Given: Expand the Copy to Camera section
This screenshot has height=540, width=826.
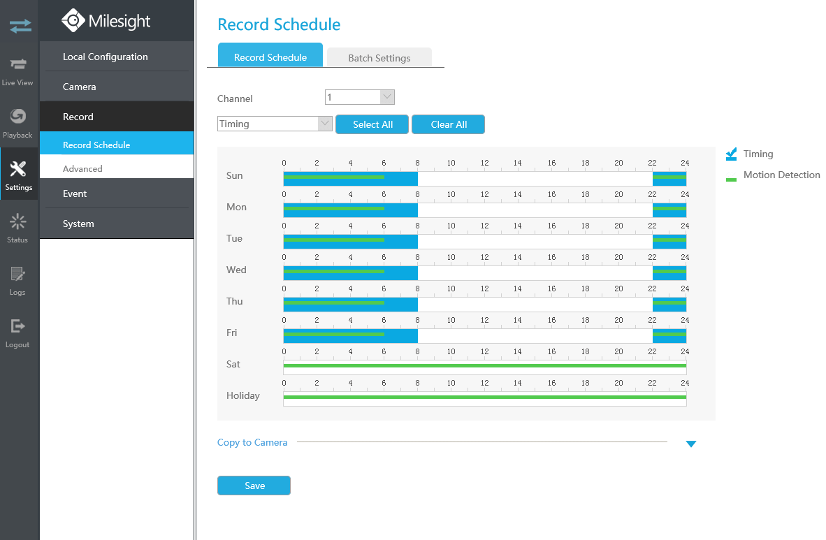Looking at the screenshot, I should (690, 444).
